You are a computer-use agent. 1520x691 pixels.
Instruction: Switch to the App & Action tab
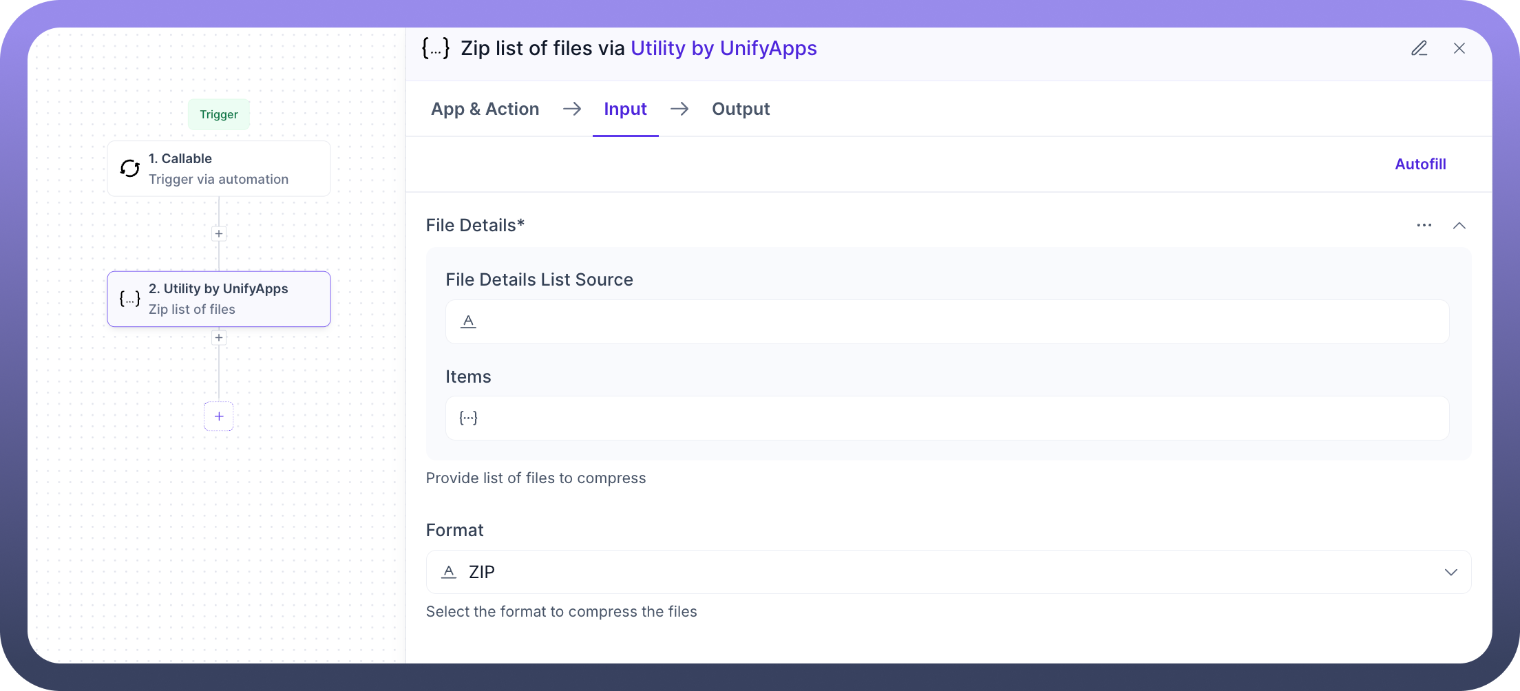485,109
